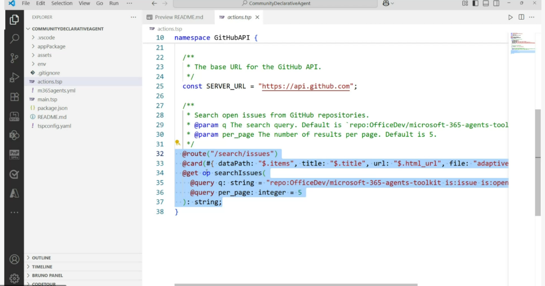
Task: Open Explorer Views and More Actions ellipsis
Action: pyautogui.click(x=134, y=17)
